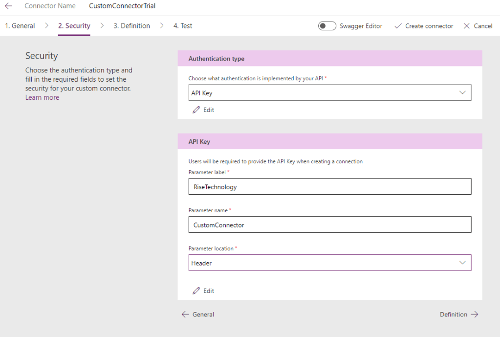Viewport: 500px width, 337px height.
Task: Click the pencil icon under Authentication type
Action: click(196, 110)
